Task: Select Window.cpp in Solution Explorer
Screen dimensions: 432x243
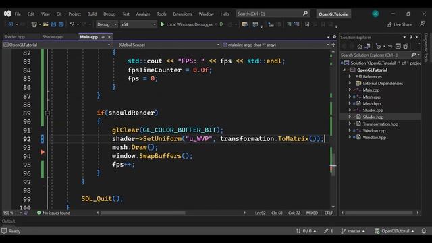Action: click(374, 130)
